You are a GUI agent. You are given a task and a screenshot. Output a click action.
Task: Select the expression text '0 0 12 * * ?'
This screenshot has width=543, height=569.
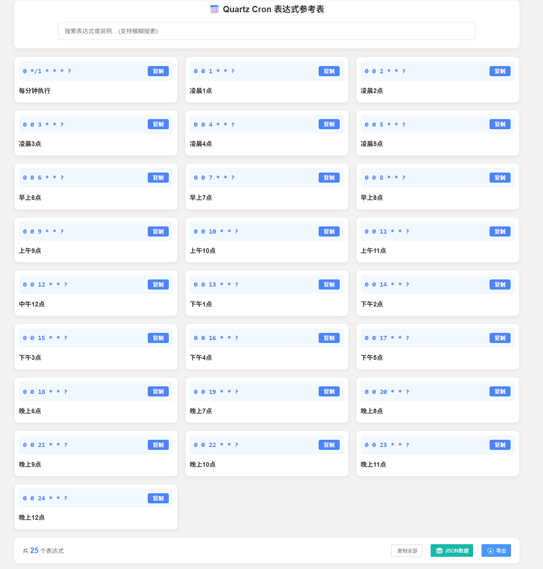click(x=45, y=284)
